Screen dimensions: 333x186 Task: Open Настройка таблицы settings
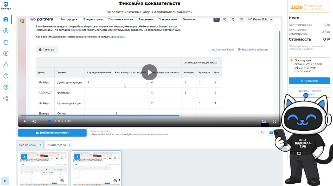tap(253, 49)
